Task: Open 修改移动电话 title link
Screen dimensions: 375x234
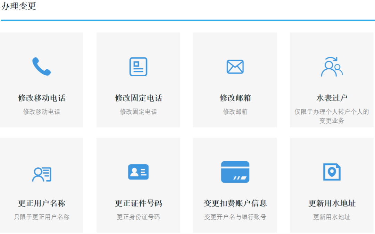Action: click(x=42, y=98)
